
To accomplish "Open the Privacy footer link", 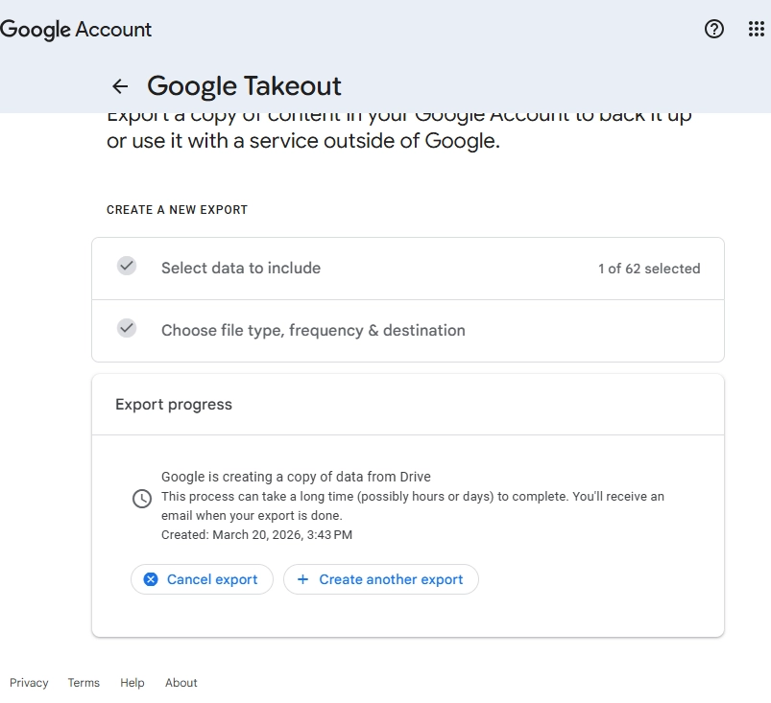I will point(29,683).
